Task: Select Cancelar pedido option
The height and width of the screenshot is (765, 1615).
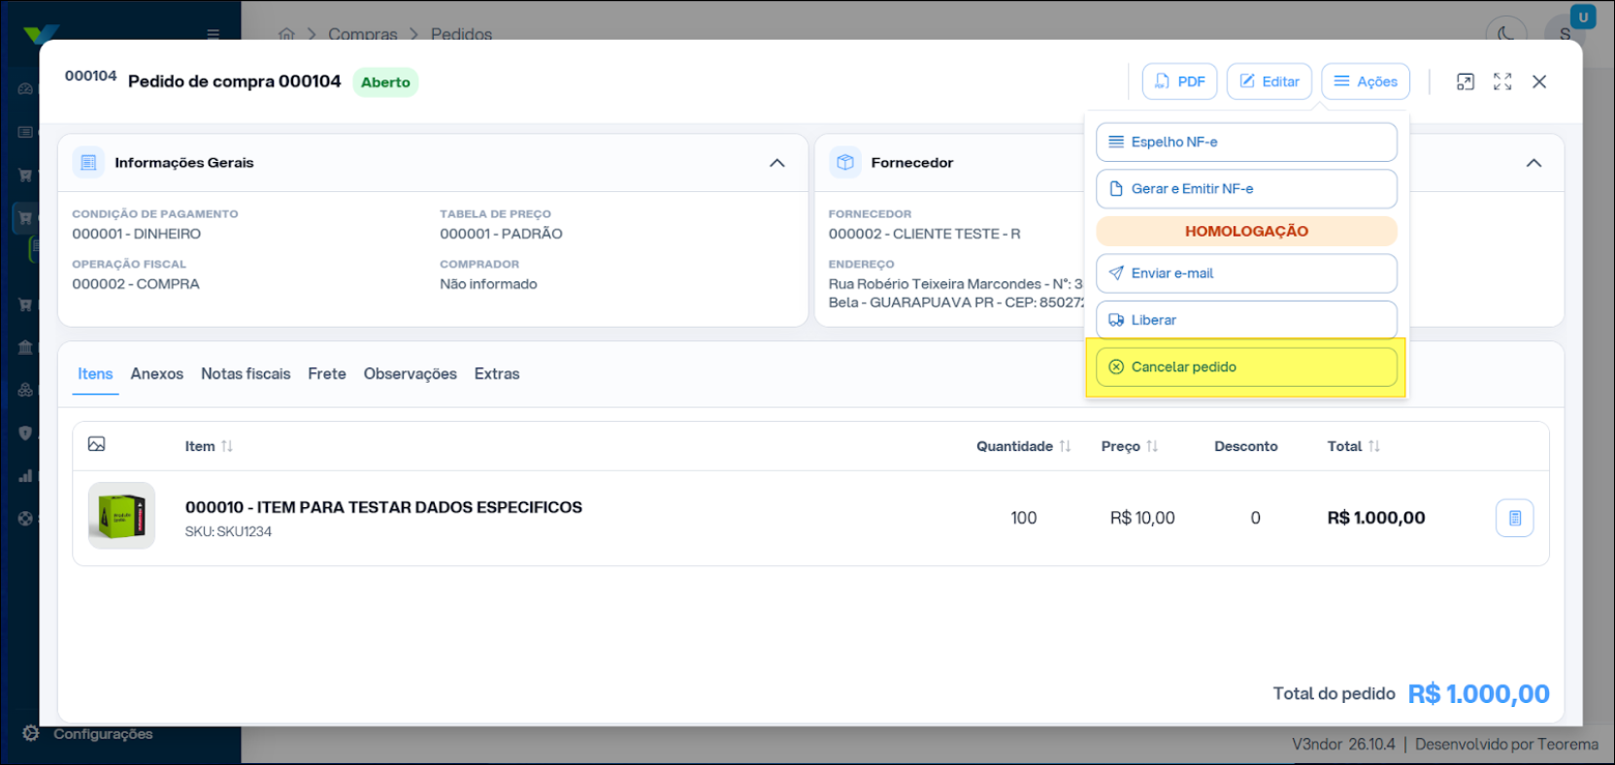Action: [x=1246, y=367]
